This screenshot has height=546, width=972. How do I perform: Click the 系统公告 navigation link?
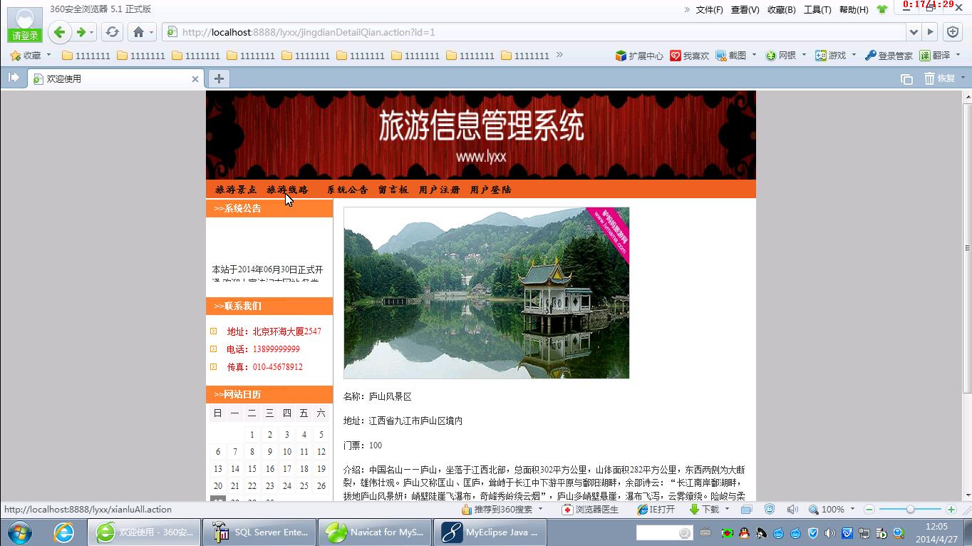[x=348, y=190]
